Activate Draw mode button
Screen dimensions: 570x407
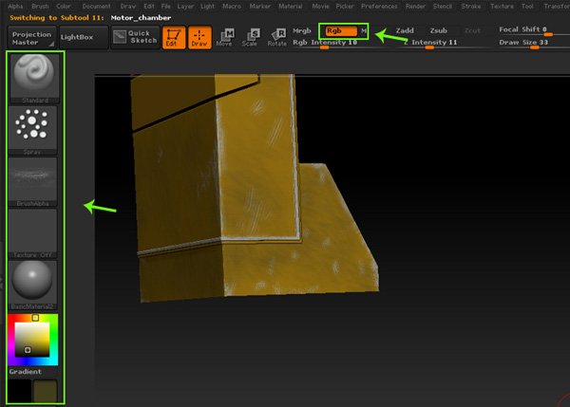click(x=199, y=37)
